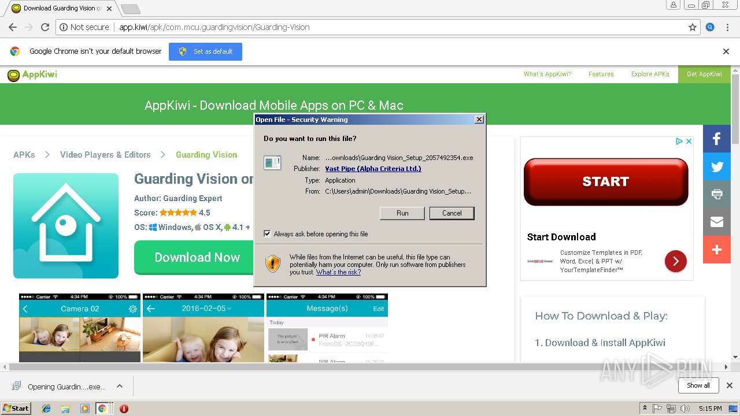Open Windows Media Player taskbar icon
Screen dimensions: 740x416
[84, 408]
